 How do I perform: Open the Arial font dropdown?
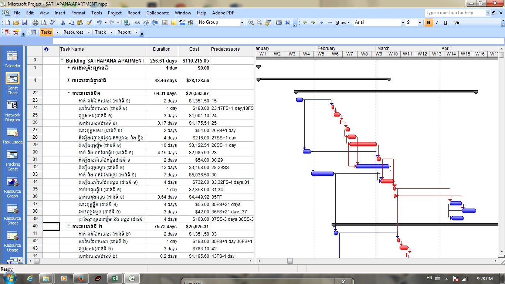click(x=403, y=23)
